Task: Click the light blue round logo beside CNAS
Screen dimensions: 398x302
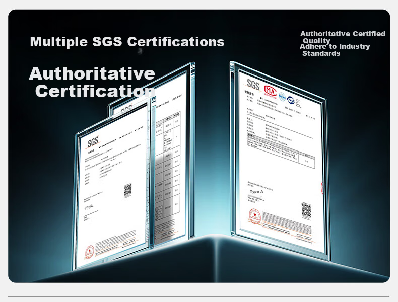Action: tap(282, 97)
